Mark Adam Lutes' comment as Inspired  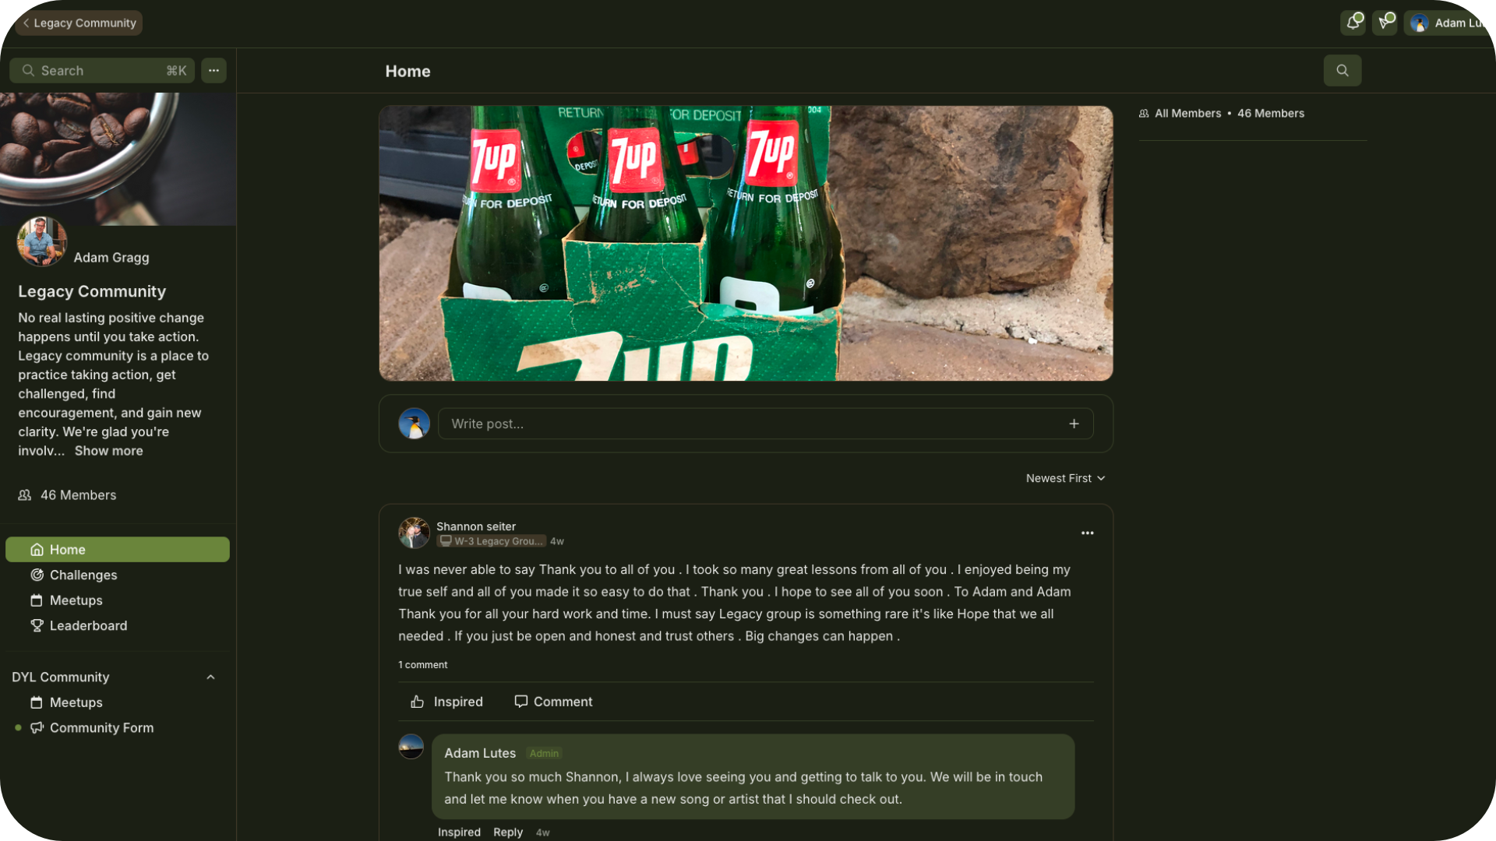(459, 832)
